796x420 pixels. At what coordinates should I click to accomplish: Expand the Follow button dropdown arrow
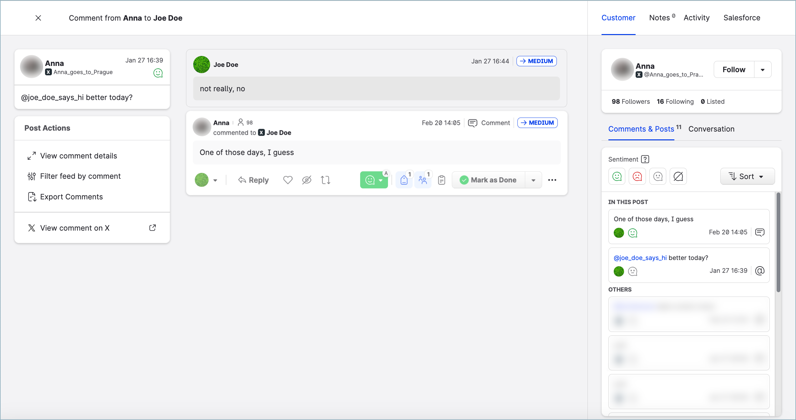tap(763, 70)
